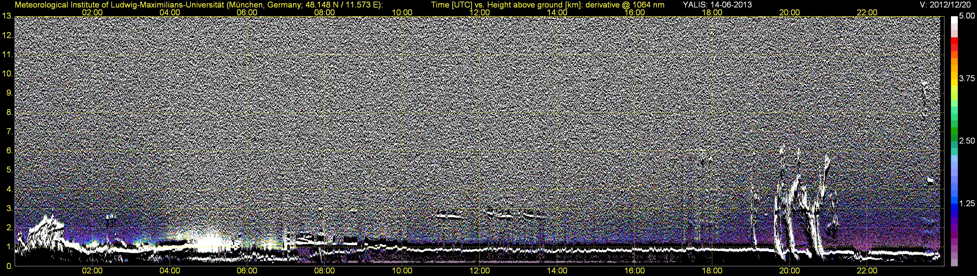Click the 12:00 label on upper time axis
The width and height of the screenshot is (977, 276).
point(480,12)
